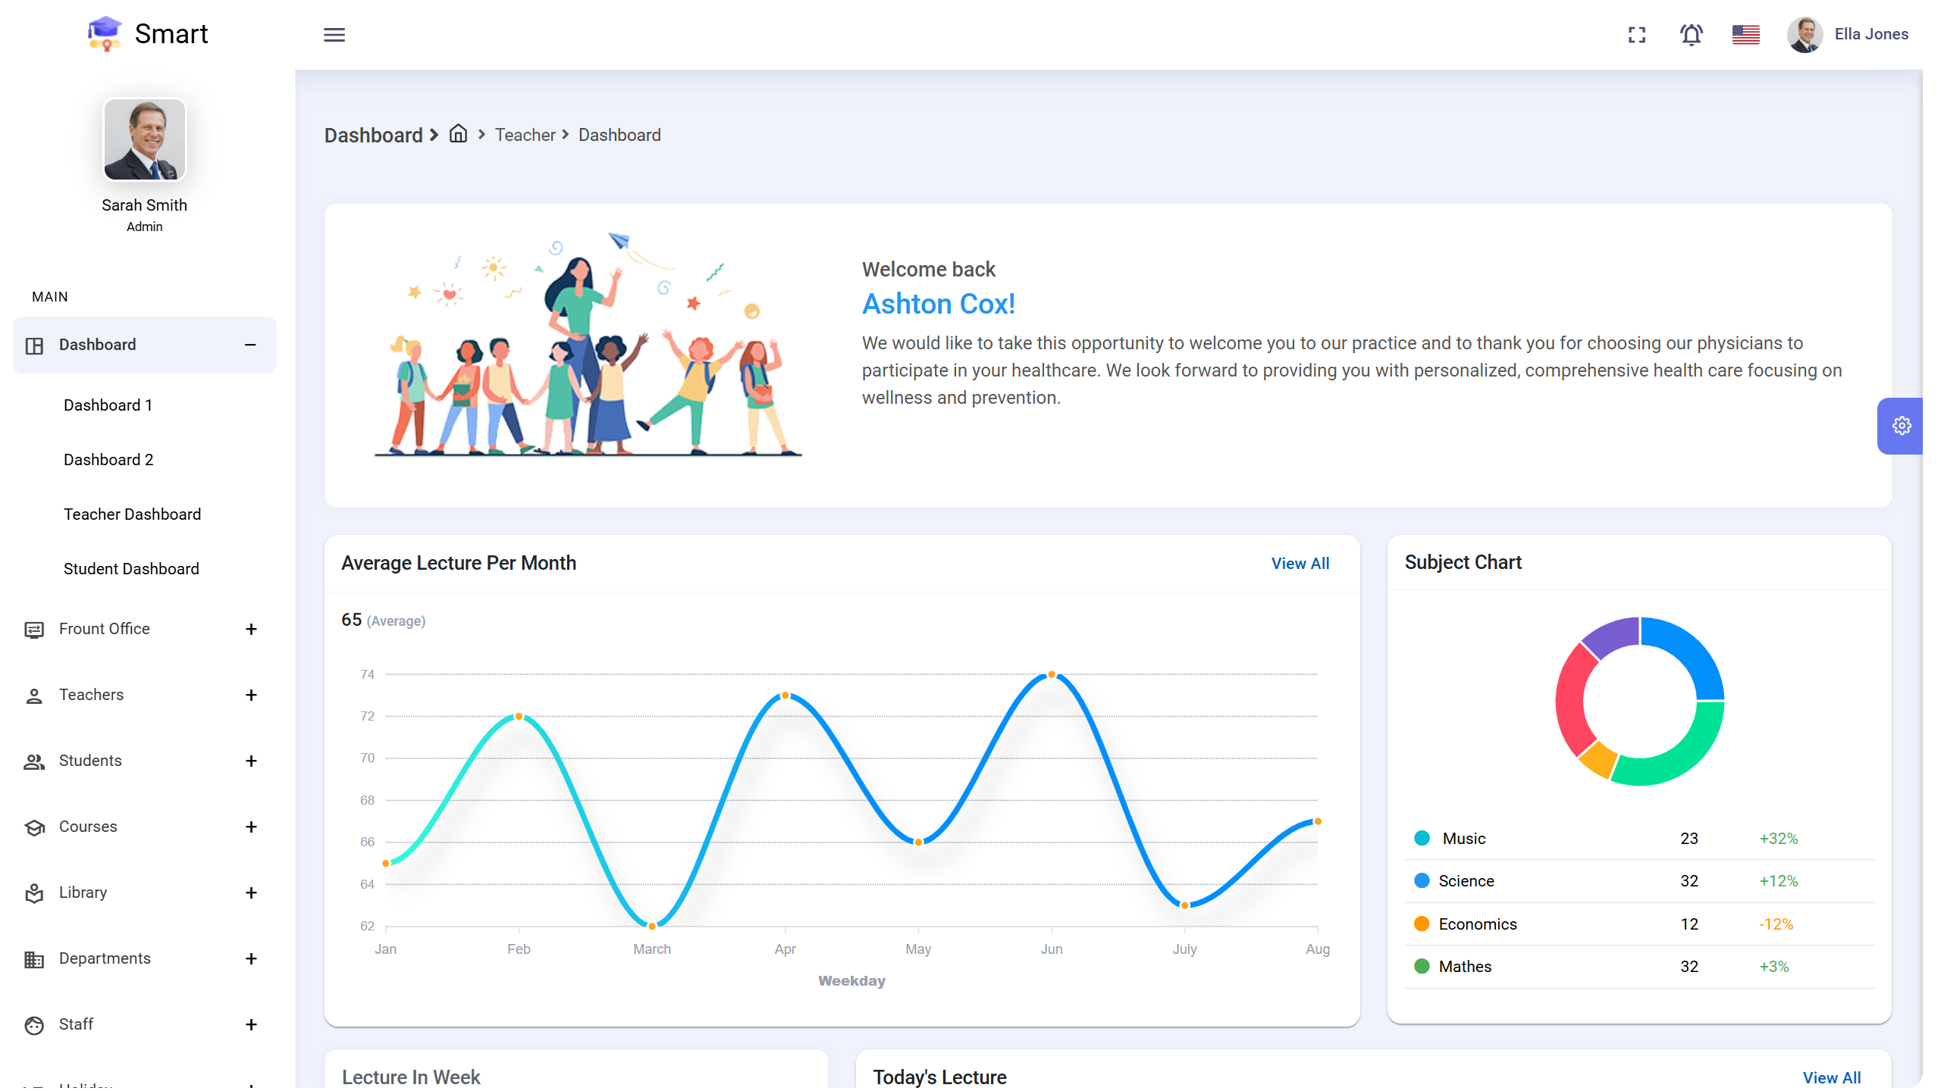Select Teacher Dashboard in sidebar
The height and width of the screenshot is (1091, 1941).
click(x=132, y=514)
